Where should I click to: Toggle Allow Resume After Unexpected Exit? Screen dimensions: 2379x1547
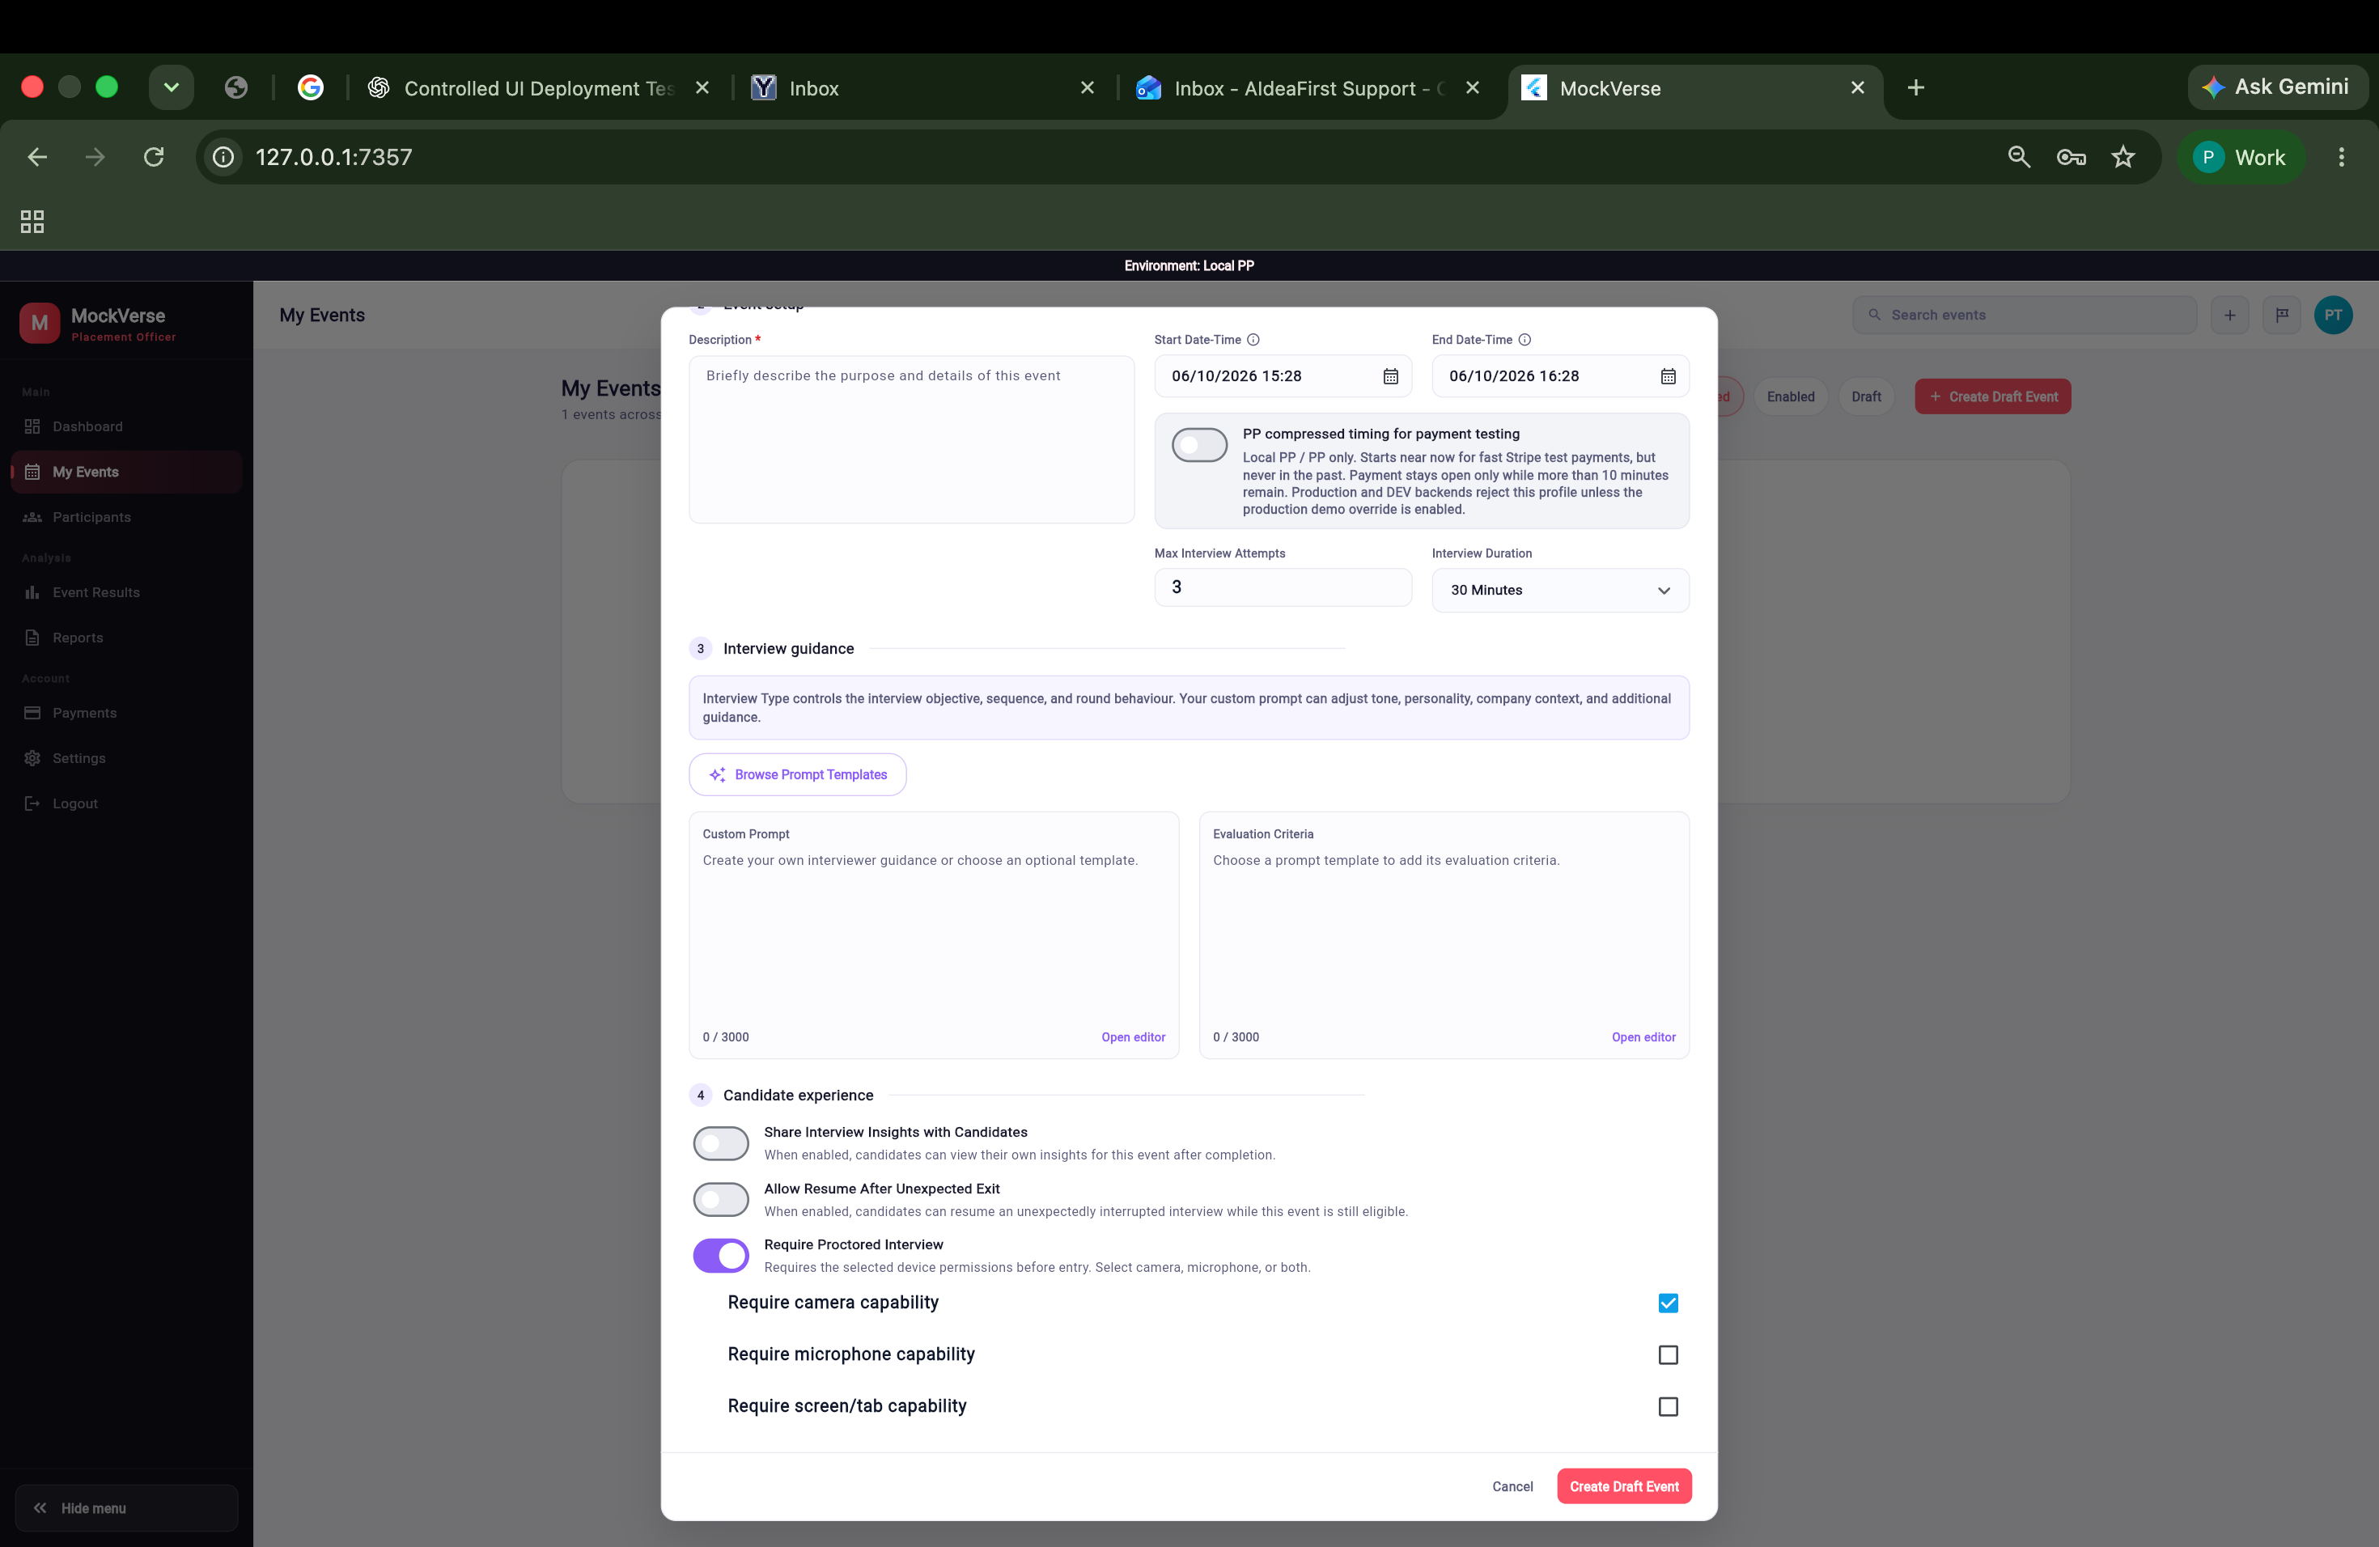[721, 1200]
